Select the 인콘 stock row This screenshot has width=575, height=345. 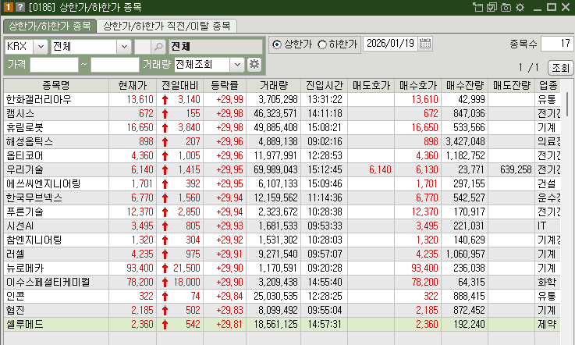click(x=282, y=296)
